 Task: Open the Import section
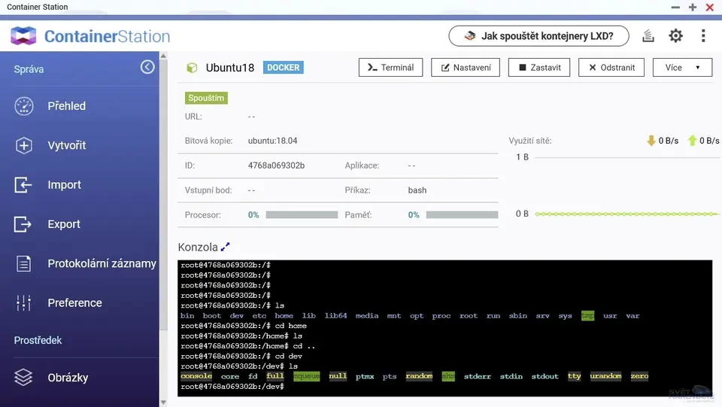click(x=64, y=185)
